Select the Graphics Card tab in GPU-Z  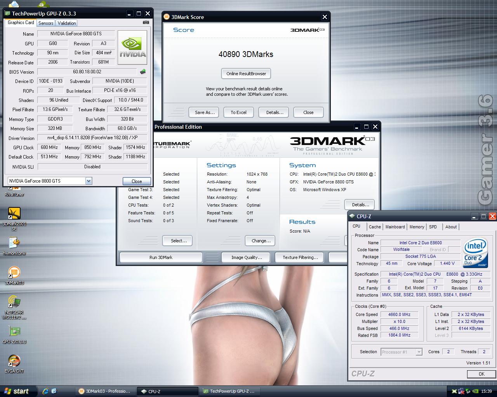point(21,22)
